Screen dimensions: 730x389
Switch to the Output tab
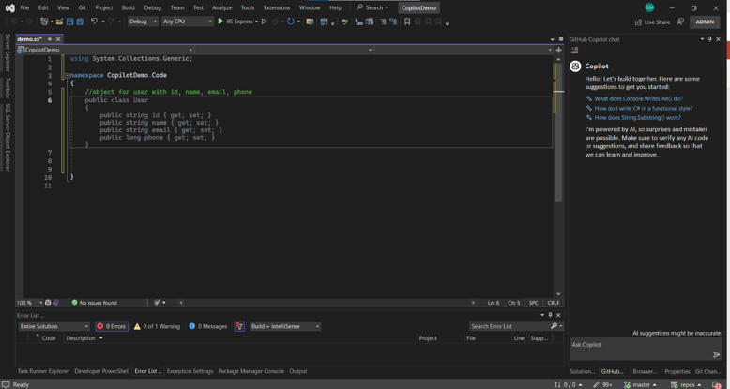pyautogui.click(x=298, y=371)
